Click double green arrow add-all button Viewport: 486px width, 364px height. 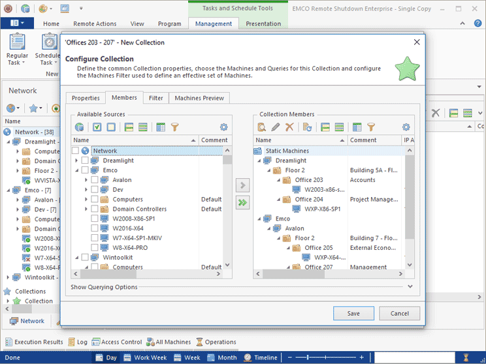242,203
